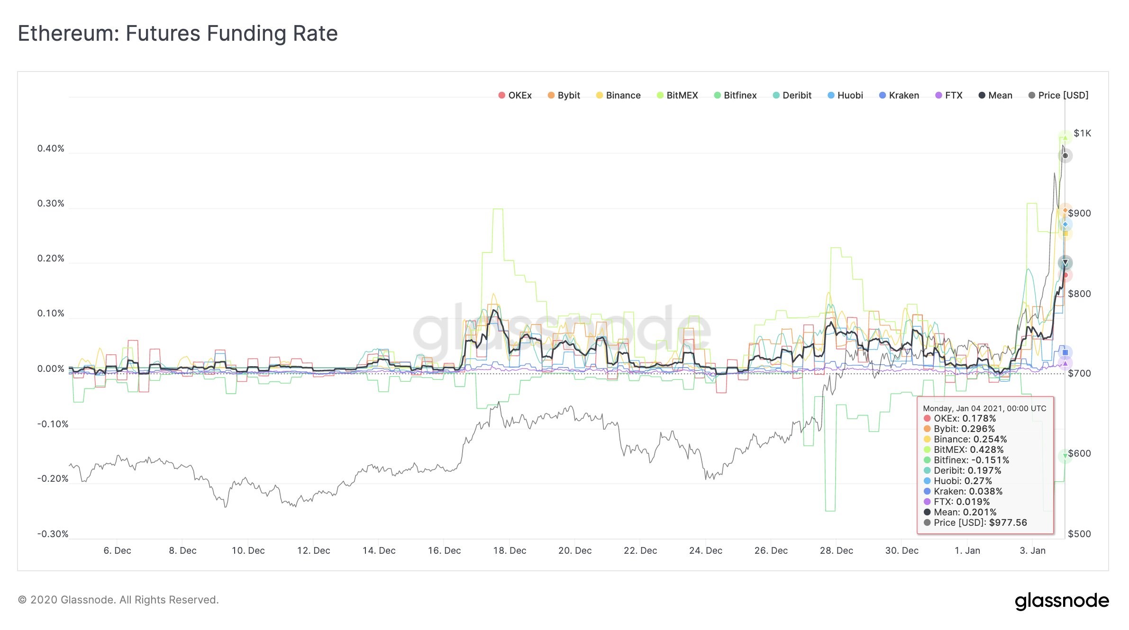Click the Mean legend item
The image size is (1129, 630).
(x=995, y=95)
